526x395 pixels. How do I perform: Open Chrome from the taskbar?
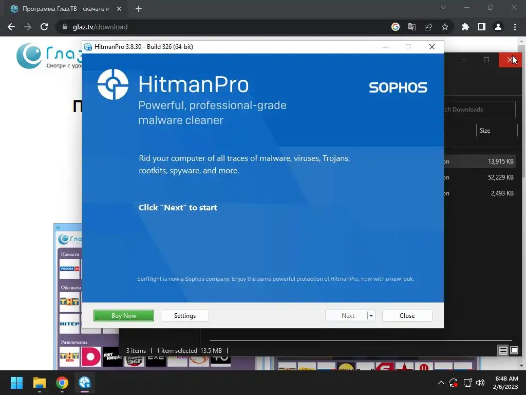(62, 383)
